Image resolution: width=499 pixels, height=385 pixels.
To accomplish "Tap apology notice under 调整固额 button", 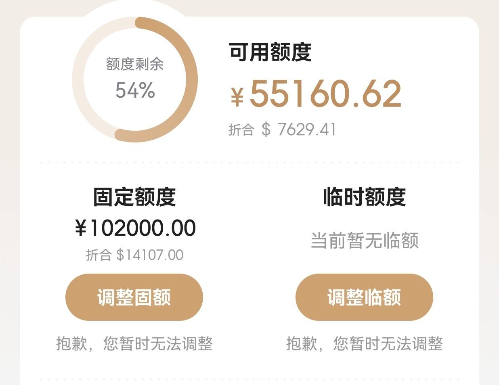I will point(134,344).
